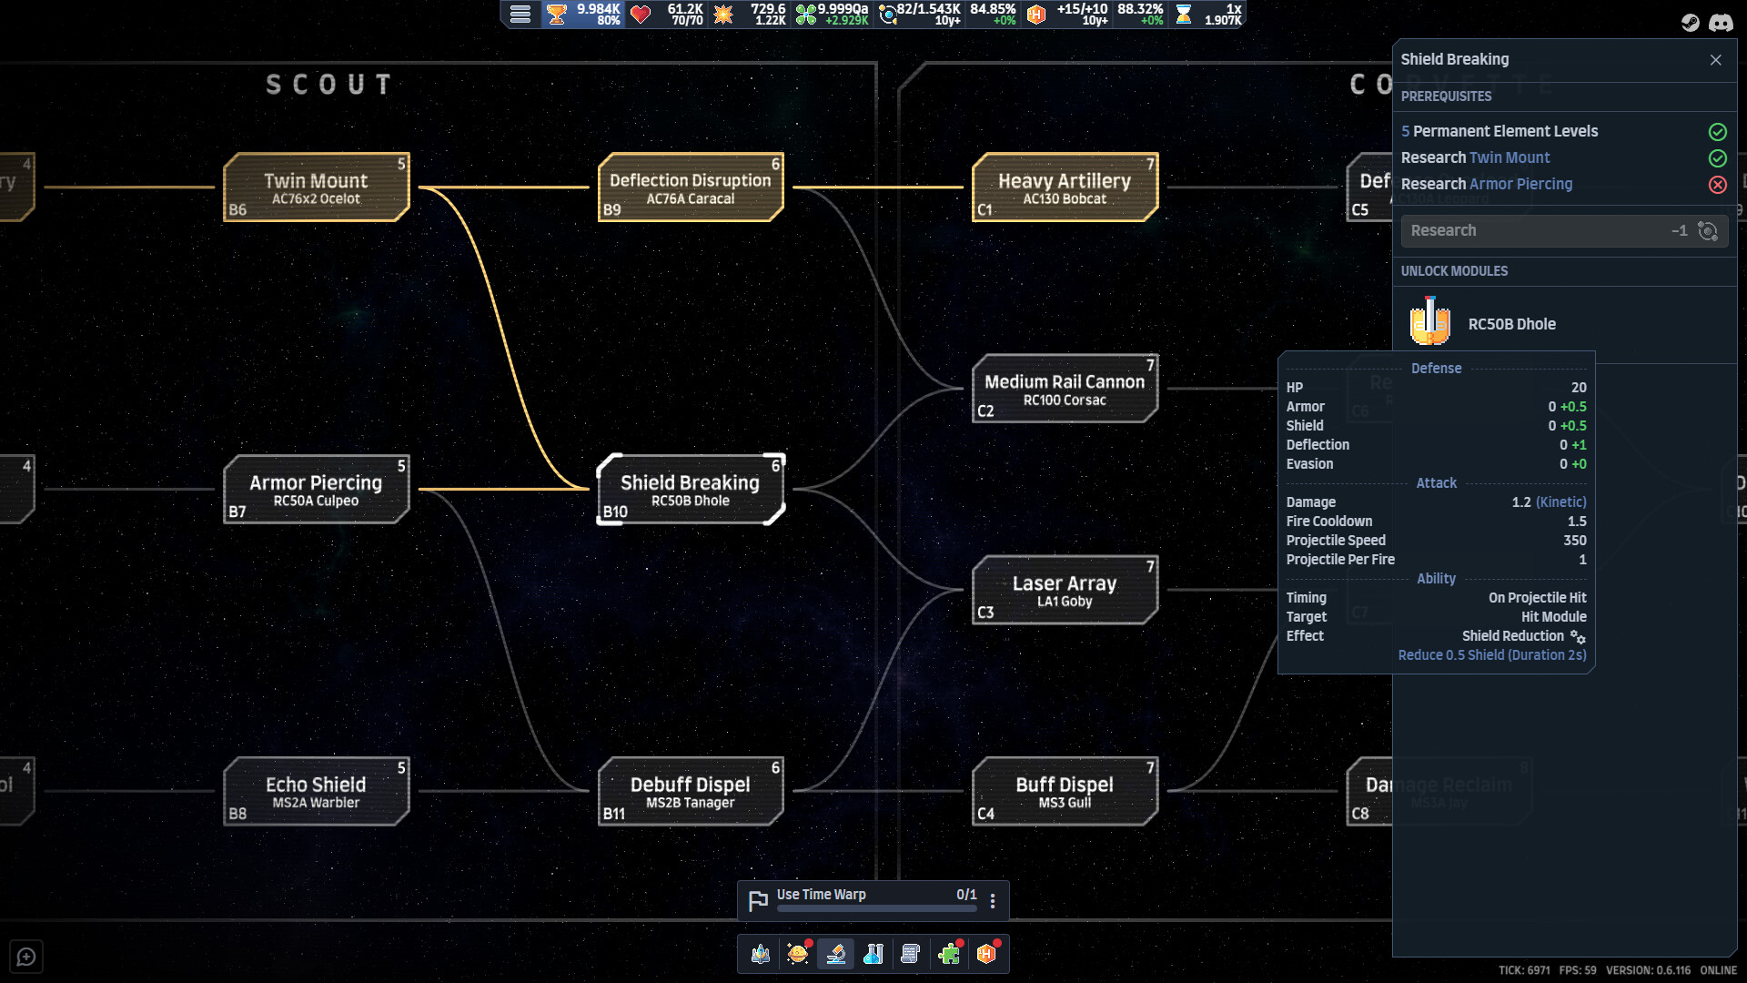
Task: Select the flask laboratory icon in bottom toolbar
Action: click(x=874, y=954)
